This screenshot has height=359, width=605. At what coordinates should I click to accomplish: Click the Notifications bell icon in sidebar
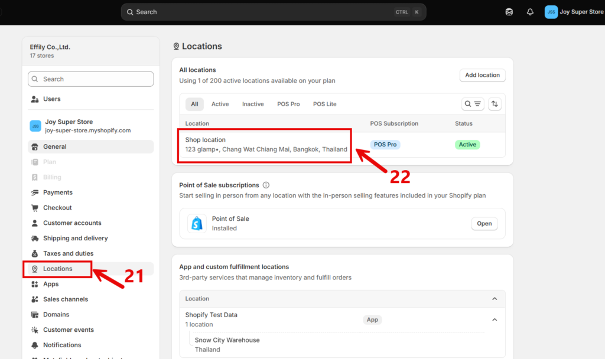pos(35,345)
